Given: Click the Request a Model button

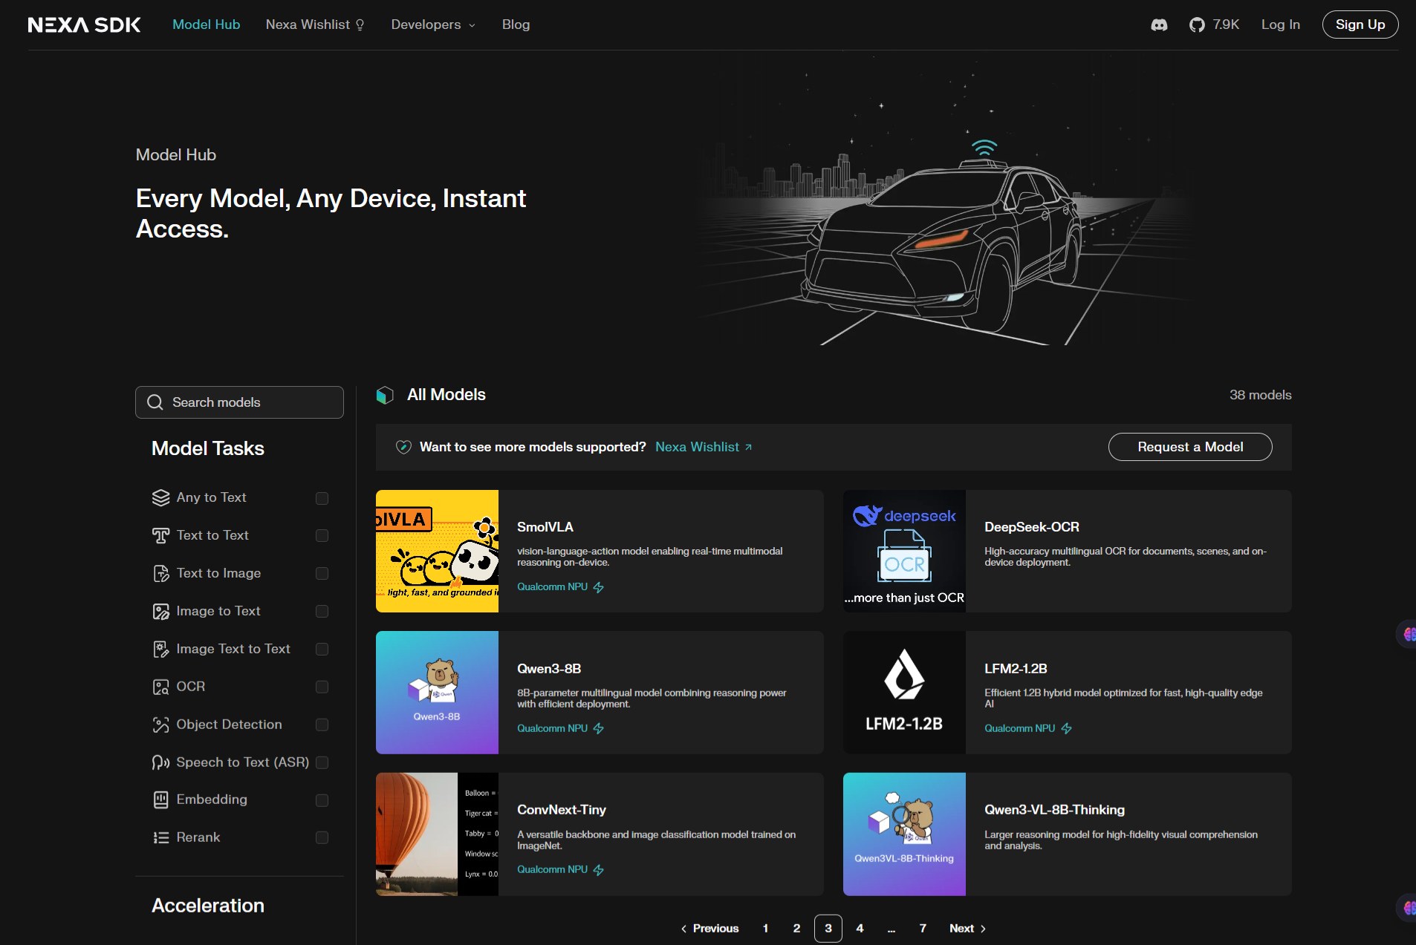Looking at the screenshot, I should click(x=1189, y=447).
